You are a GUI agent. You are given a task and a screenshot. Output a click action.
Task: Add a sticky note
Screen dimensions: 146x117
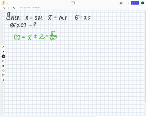coord(3,61)
